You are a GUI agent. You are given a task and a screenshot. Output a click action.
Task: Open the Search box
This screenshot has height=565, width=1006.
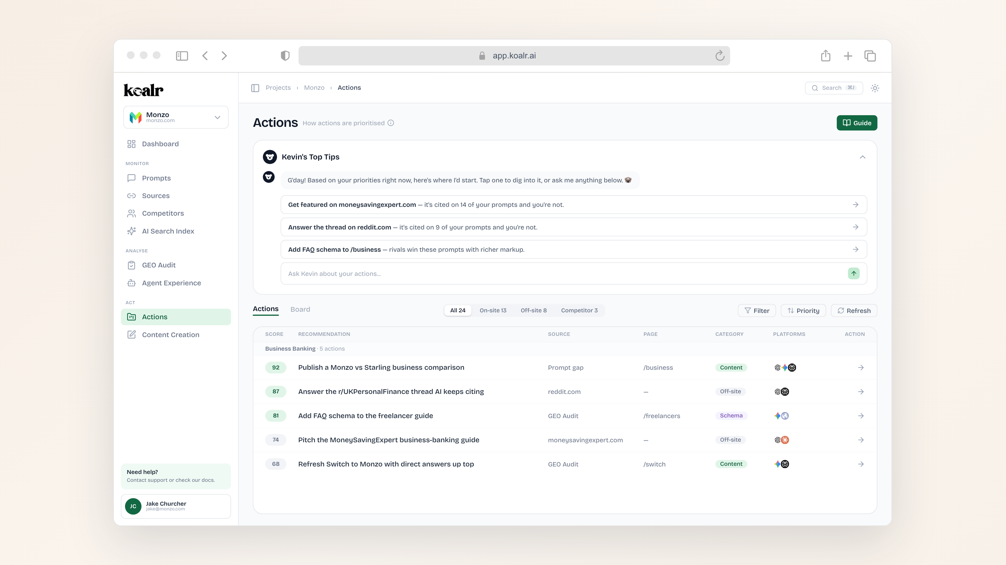(834, 88)
